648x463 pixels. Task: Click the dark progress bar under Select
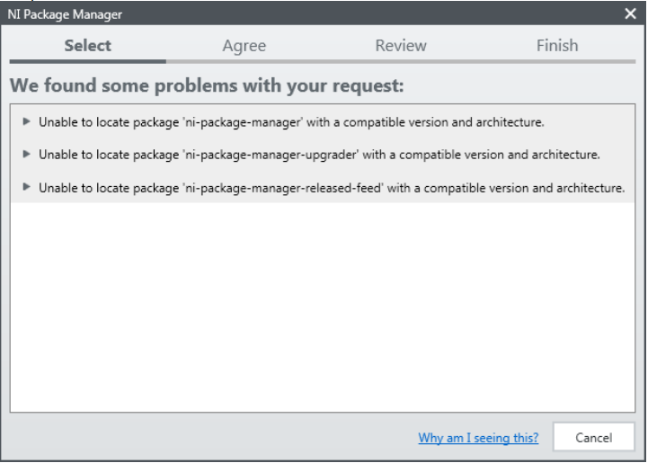click(x=88, y=61)
